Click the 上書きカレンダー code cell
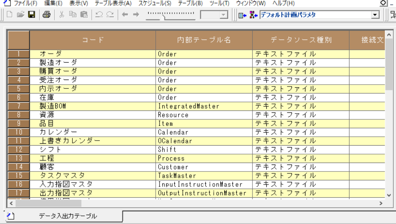This screenshot has height=224, width=396. (x=93, y=141)
